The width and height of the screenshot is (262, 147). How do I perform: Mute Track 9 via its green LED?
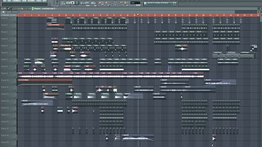click(x=15, y=77)
